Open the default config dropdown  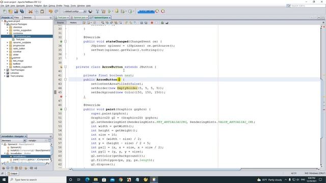point(75,11)
